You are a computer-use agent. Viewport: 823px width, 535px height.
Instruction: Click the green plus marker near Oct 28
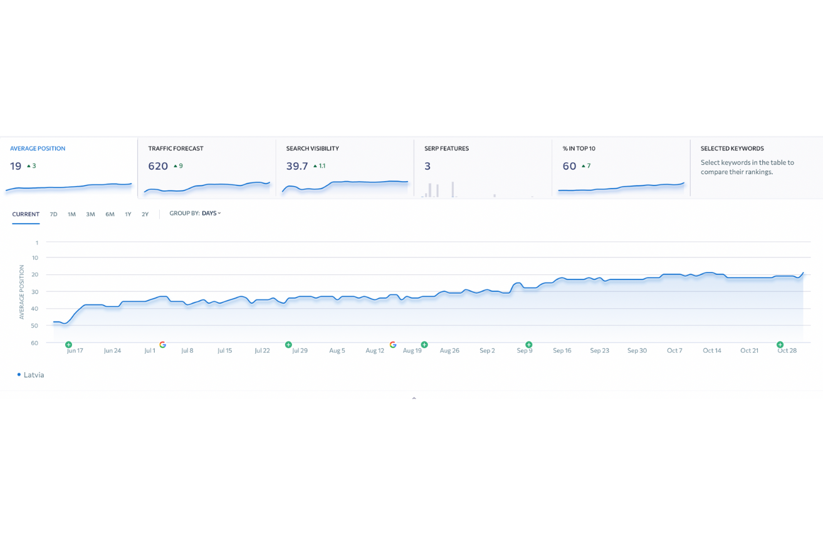click(x=780, y=345)
